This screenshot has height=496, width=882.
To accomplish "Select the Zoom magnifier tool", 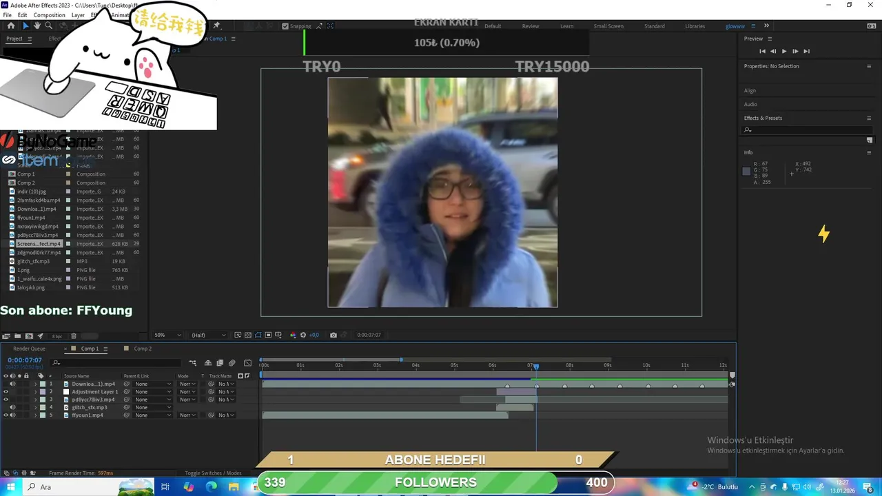I will pyautogui.click(x=48, y=25).
